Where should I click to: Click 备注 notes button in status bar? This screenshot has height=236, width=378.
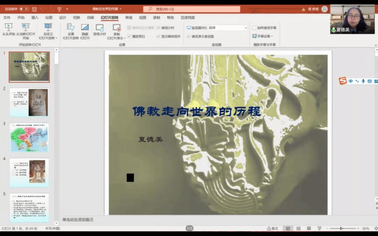(272, 229)
